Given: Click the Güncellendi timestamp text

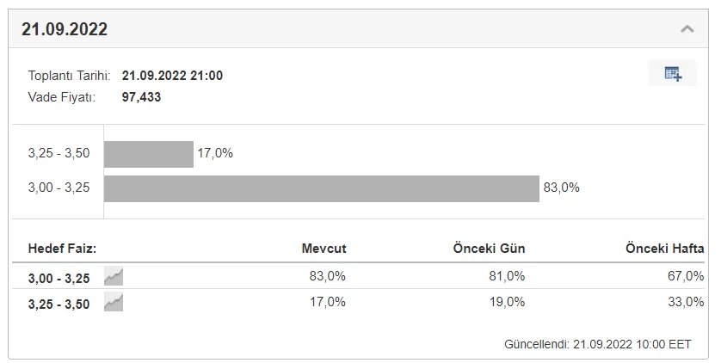Looking at the screenshot, I should pos(597,344).
